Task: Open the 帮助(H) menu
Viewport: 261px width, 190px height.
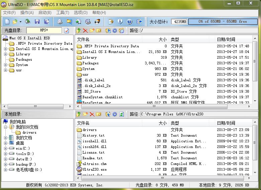Action: tap(99, 13)
